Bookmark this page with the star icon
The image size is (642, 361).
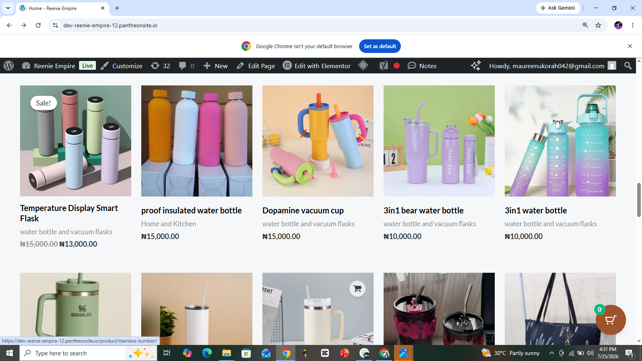point(598,25)
